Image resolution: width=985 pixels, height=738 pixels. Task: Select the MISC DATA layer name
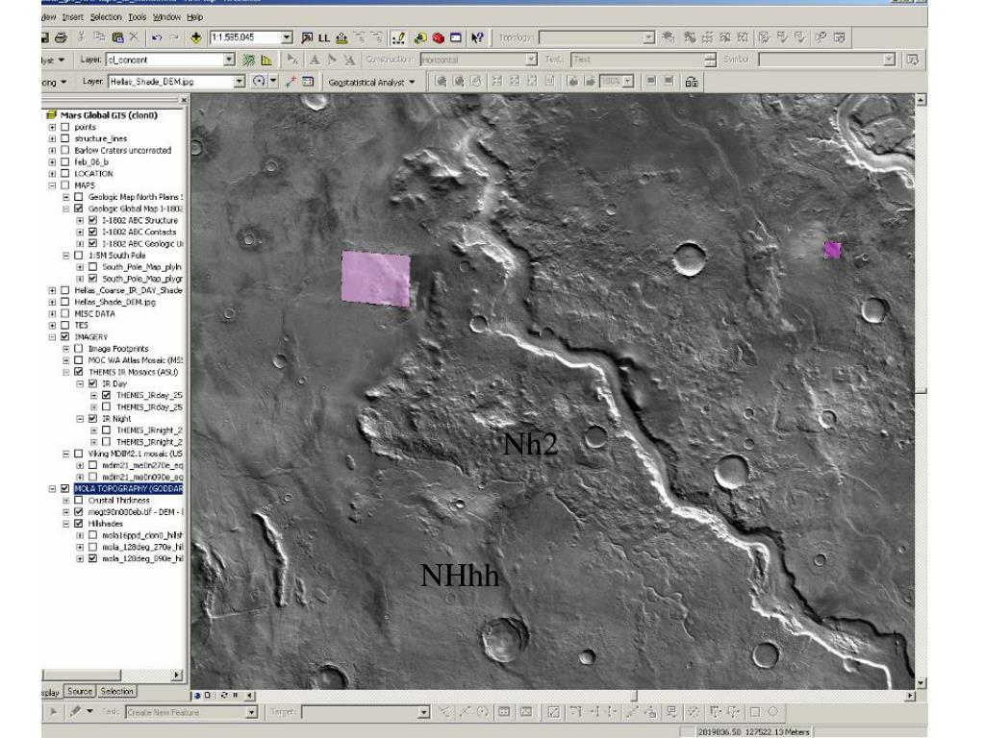click(x=95, y=313)
